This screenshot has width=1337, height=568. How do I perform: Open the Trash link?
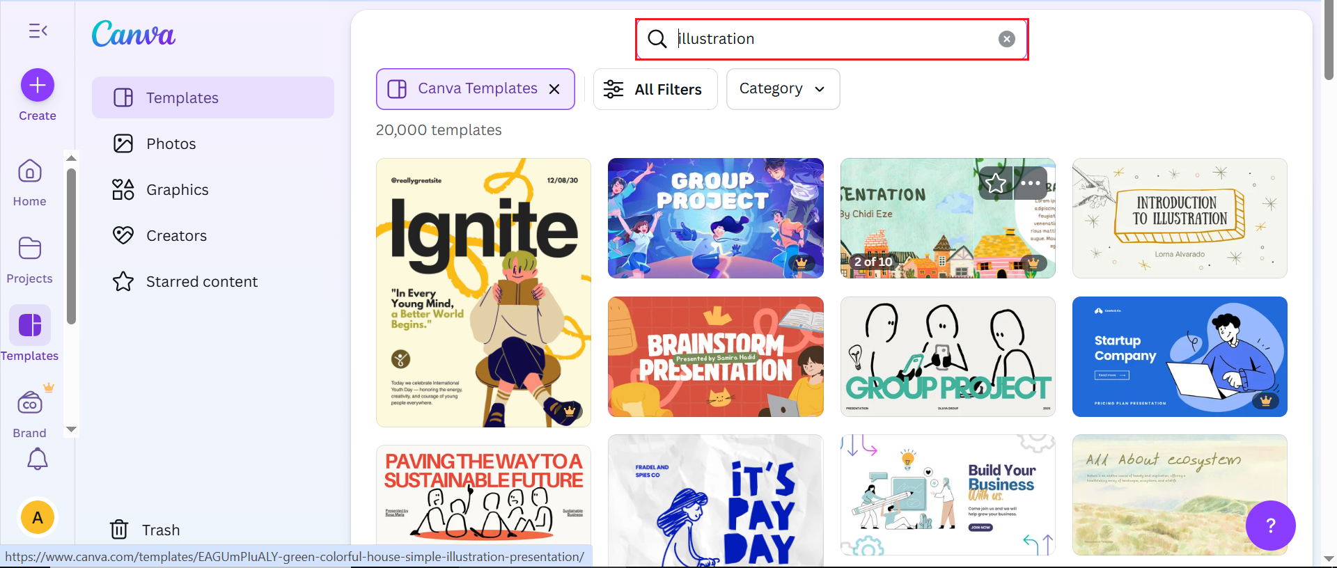click(x=160, y=530)
